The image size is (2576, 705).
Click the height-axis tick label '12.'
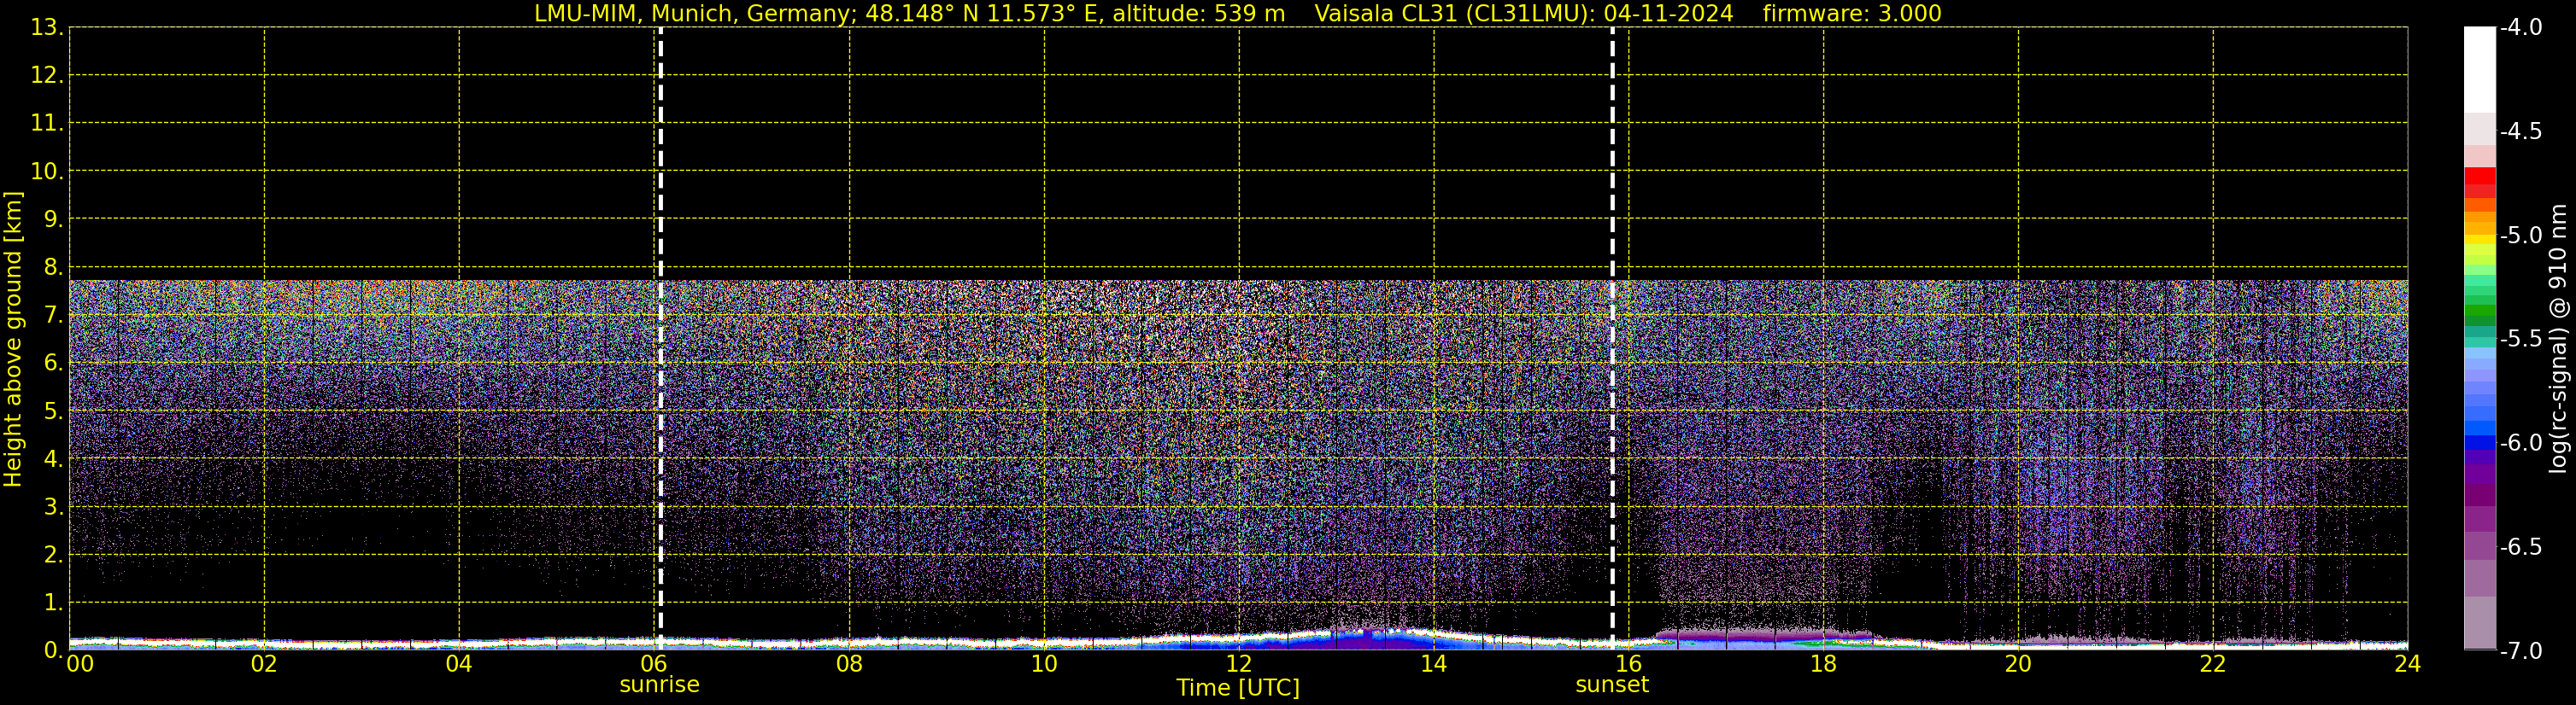coord(47,75)
